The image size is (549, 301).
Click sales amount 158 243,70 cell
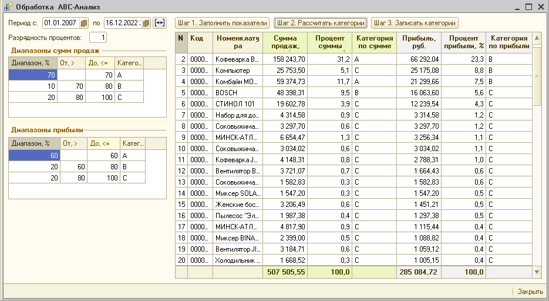tap(285, 59)
